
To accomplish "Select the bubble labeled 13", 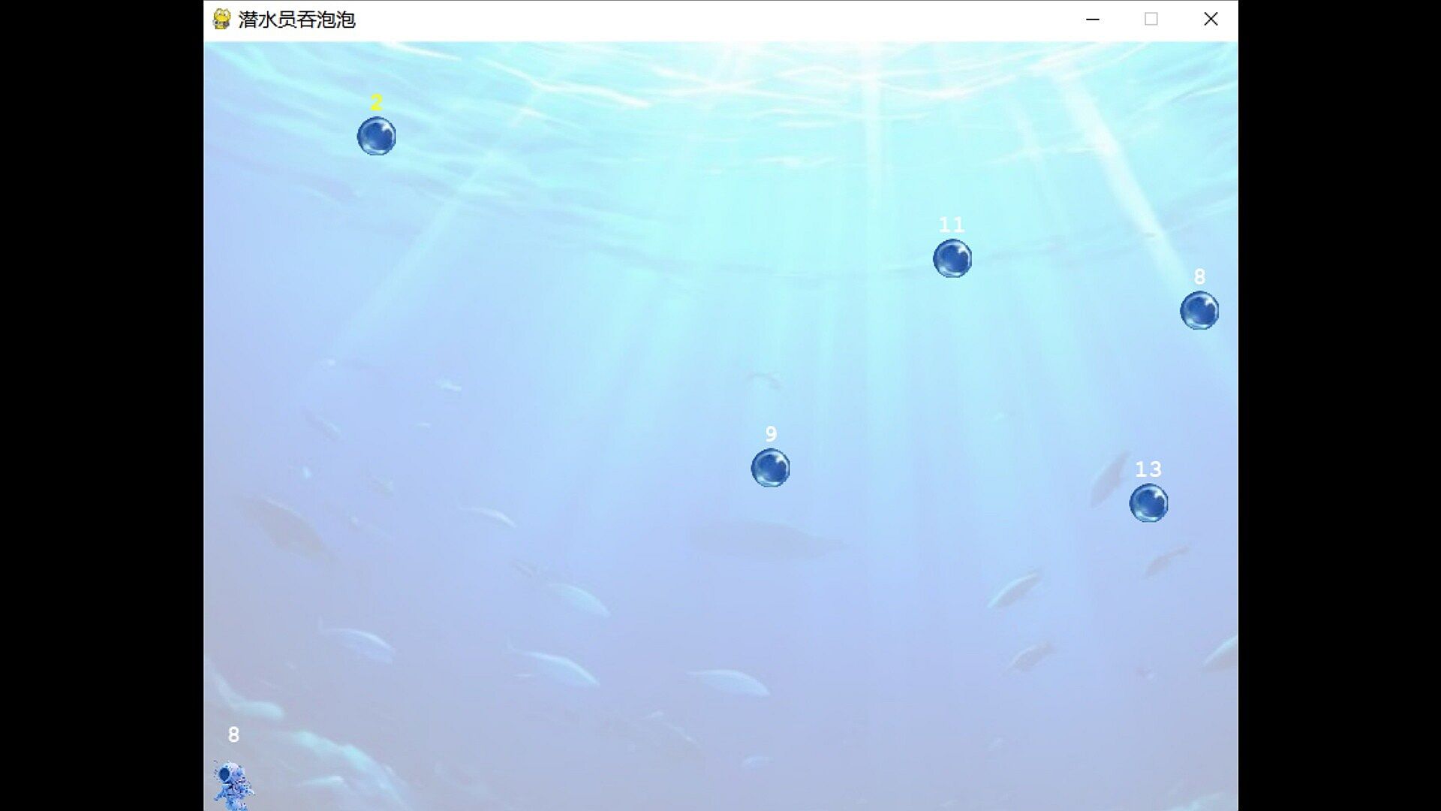I will tap(1148, 502).
